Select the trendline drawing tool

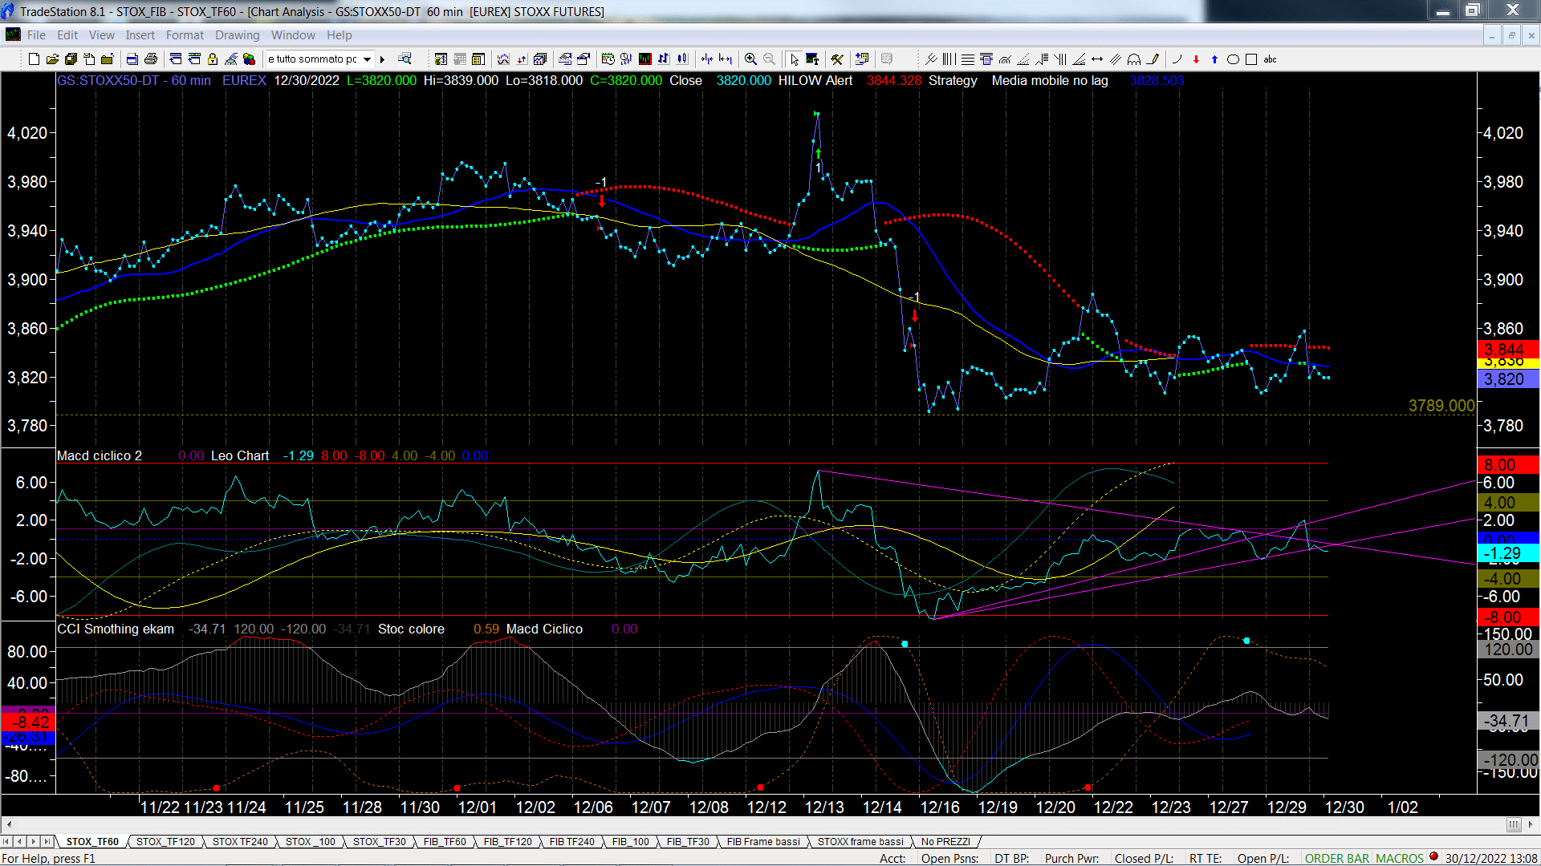pos(931,59)
